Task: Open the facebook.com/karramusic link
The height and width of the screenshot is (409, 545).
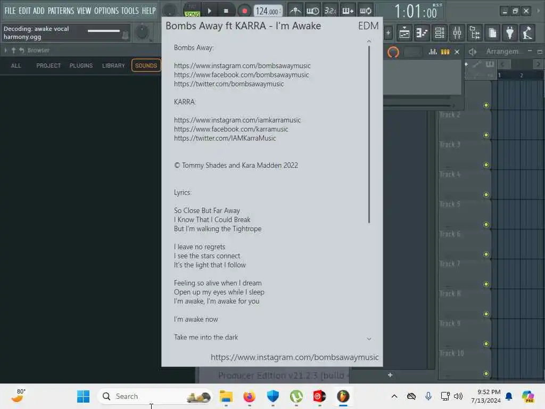Action: point(231,129)
